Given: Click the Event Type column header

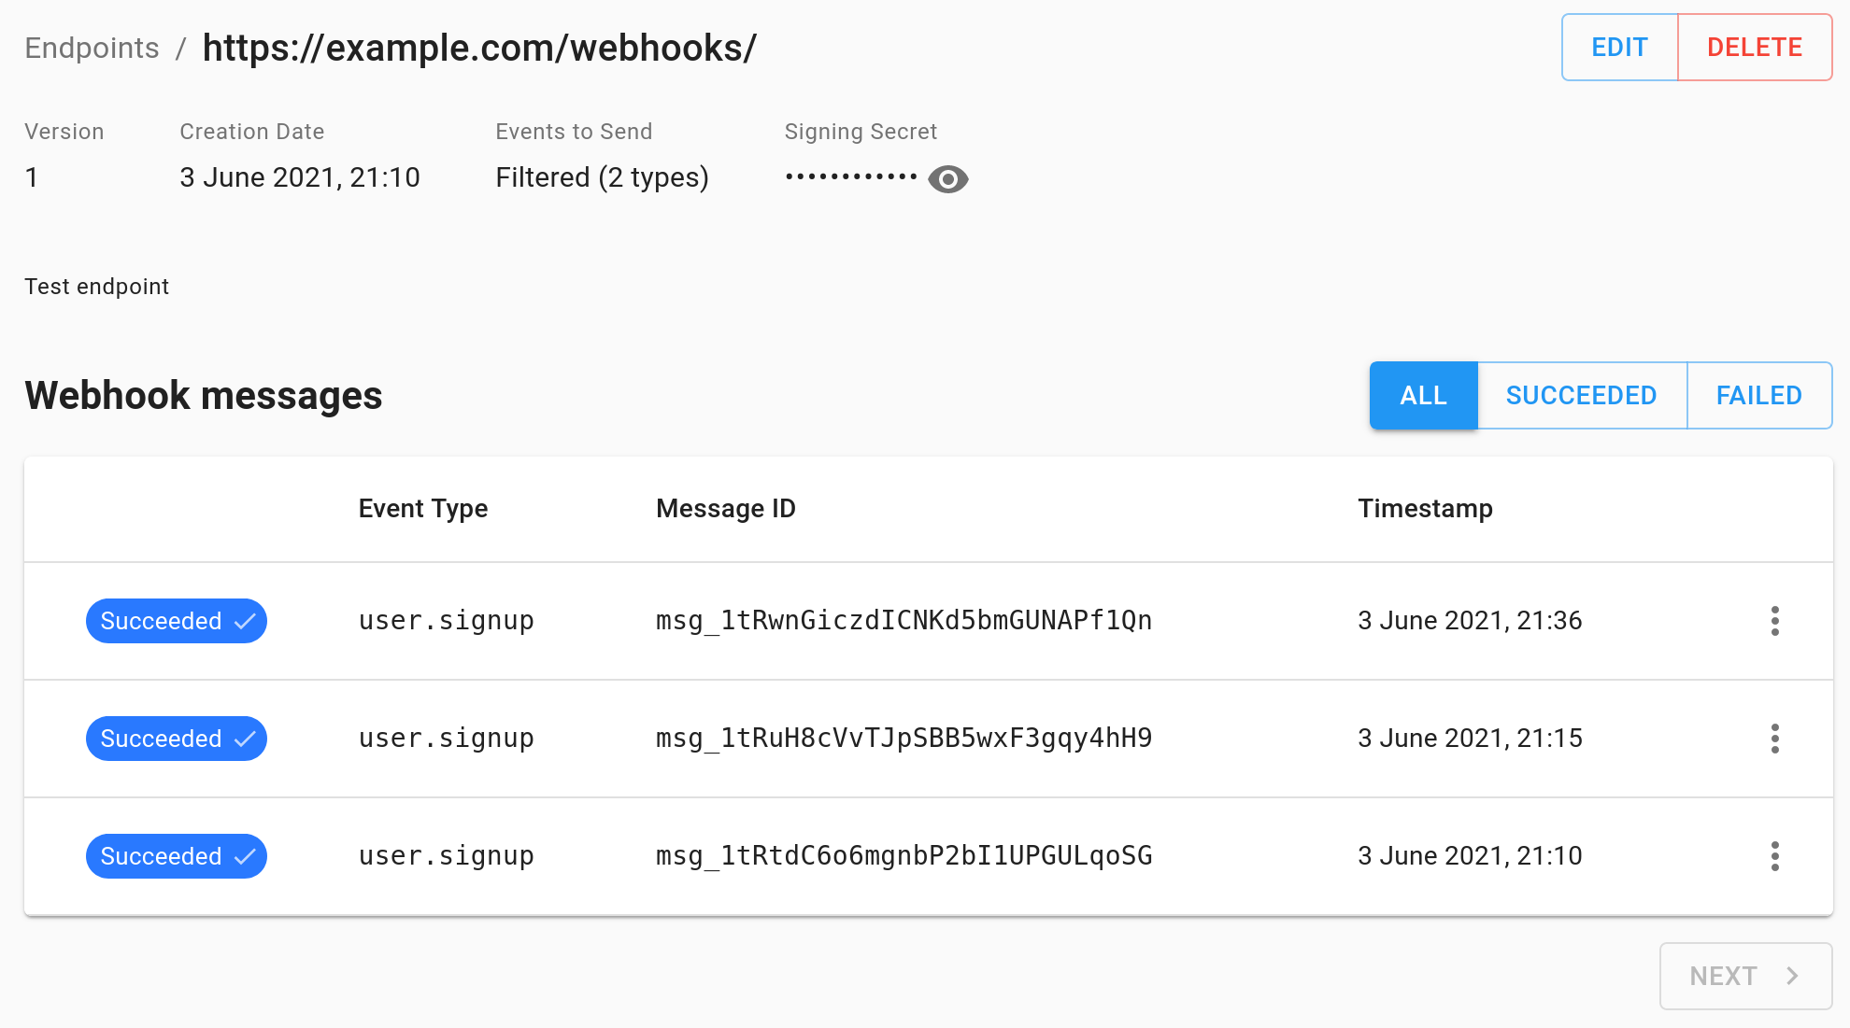Looking at the screenshot, I should tap(422, 509).
